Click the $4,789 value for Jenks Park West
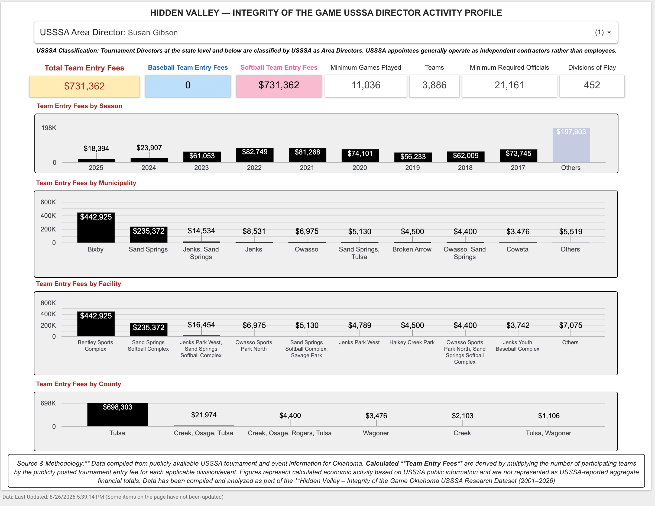The height and width of the screenshot is (506, 655). coord(359,325)
